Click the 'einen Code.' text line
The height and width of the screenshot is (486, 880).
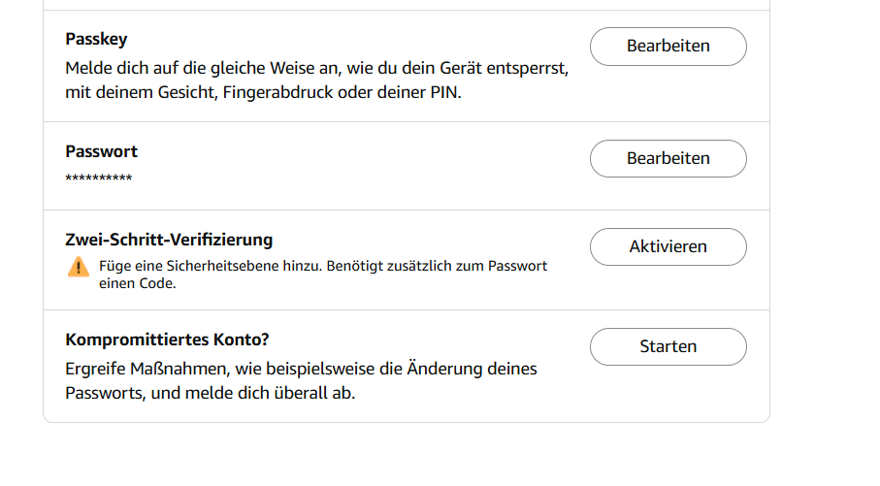[x=137, y=283]
